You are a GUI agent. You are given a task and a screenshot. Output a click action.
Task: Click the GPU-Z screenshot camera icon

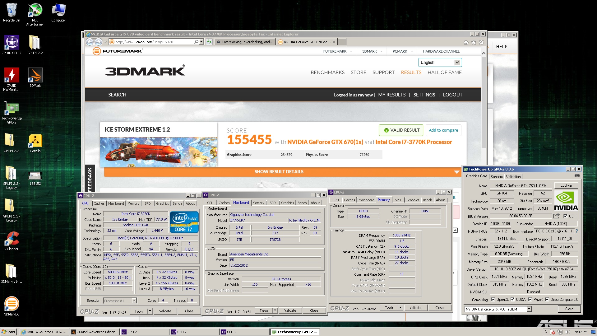click(577, 175)
